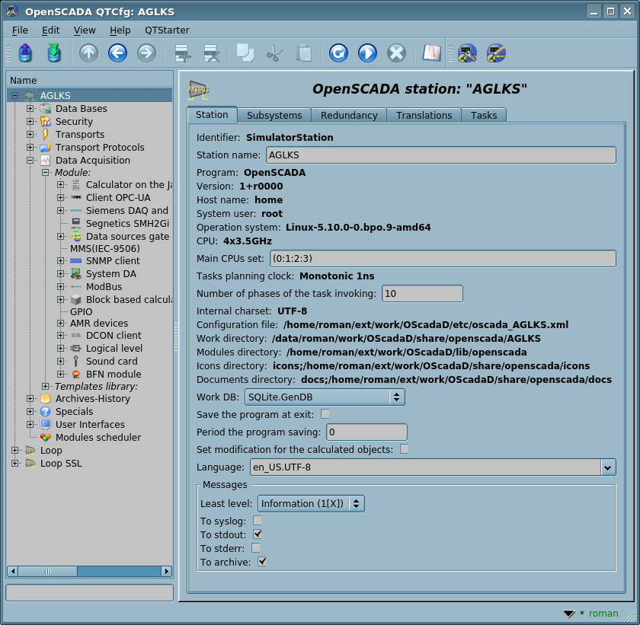The height and width of the screenshot is (625, 640).
Task: Click the Save to DB toolbar icon
Action: coord(54,53)
